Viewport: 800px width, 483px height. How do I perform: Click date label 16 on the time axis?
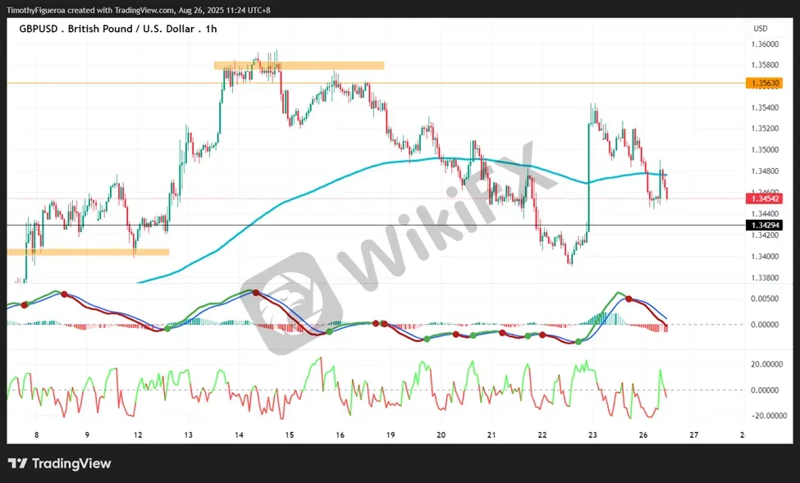pos(340,435)
